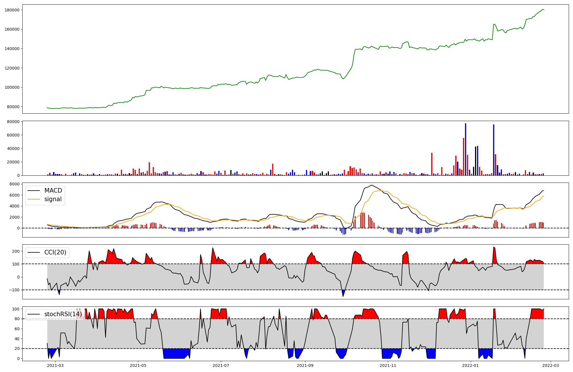573x372 pixels.
Task: Click the tallest blue volume bar
Action: [x=466, y=149]
